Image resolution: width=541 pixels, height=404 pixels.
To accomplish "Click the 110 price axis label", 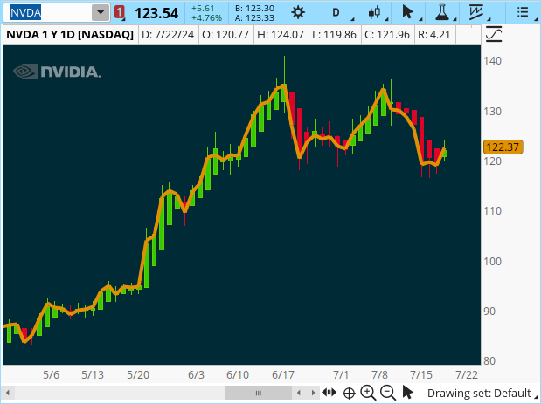I will click(493, 211).
